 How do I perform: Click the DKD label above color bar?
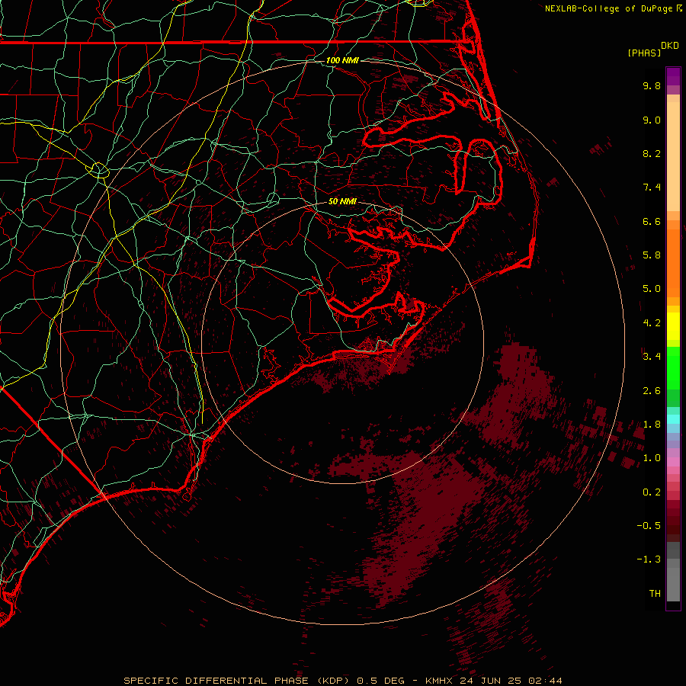pos(670,46)
